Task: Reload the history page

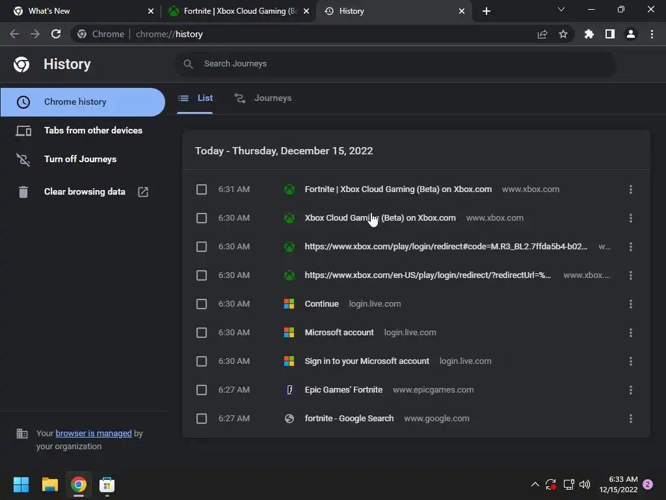Action: pos(56,34)
